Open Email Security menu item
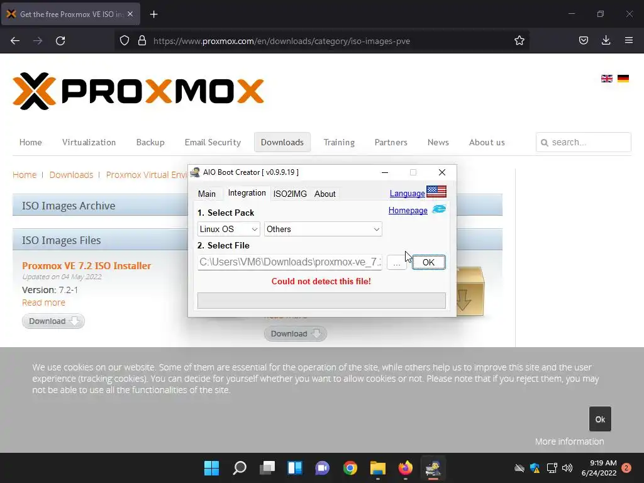Viewport: 644px width, 483px height. (213, 142)
